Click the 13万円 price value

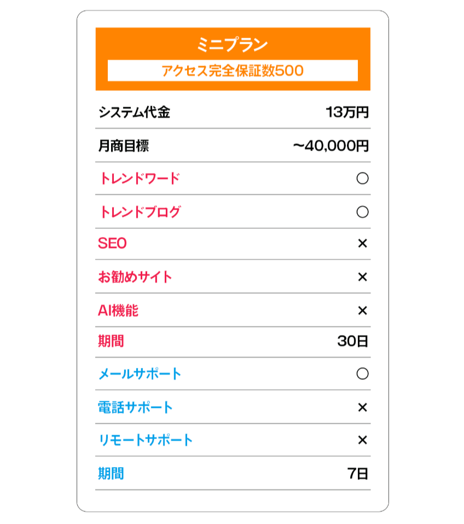(x=347, y=112)
